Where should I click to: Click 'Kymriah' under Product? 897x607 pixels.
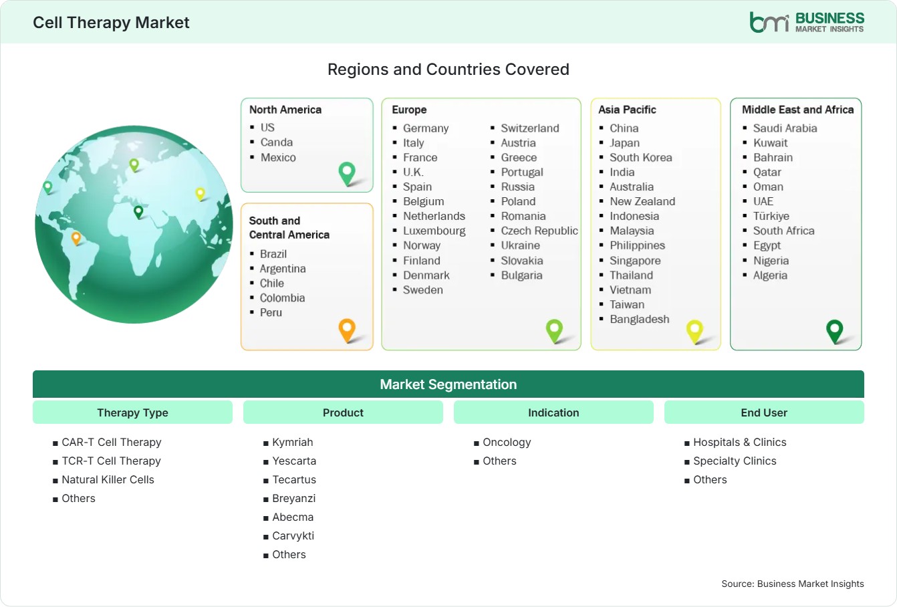tap(293, 443)
